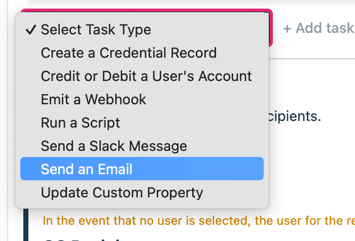Select Send a Slack Message entry
Screen dimensions: 355x241
[x=114, y=146]
